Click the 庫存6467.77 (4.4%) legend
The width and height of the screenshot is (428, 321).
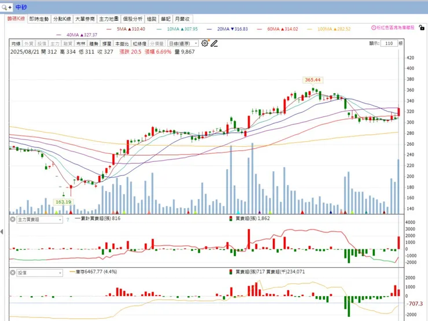pos(93,272)
